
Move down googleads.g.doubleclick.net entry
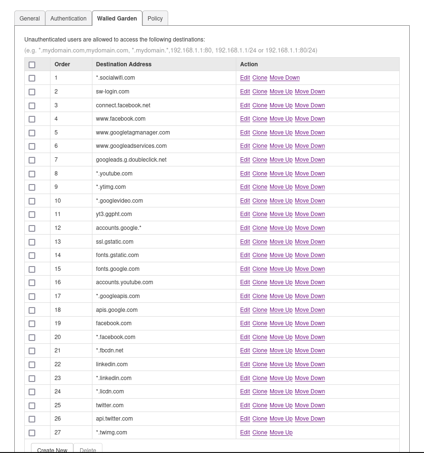coord(310,160)
